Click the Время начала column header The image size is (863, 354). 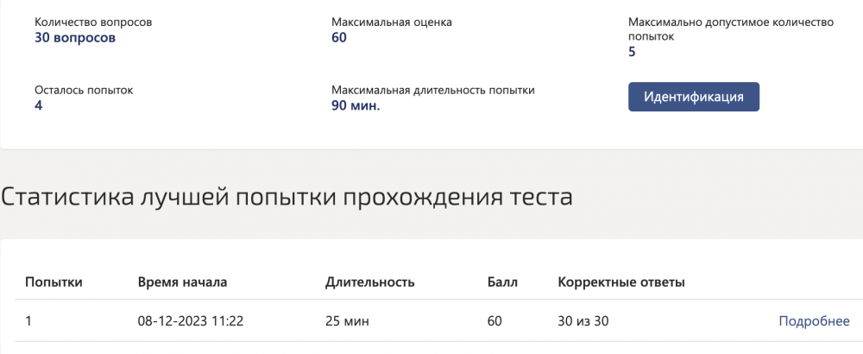click(x=182, y=282)
